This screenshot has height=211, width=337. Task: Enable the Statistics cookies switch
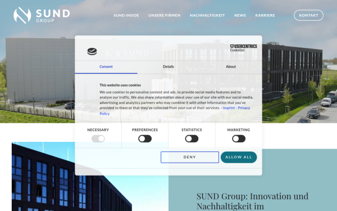pos(192,138)
